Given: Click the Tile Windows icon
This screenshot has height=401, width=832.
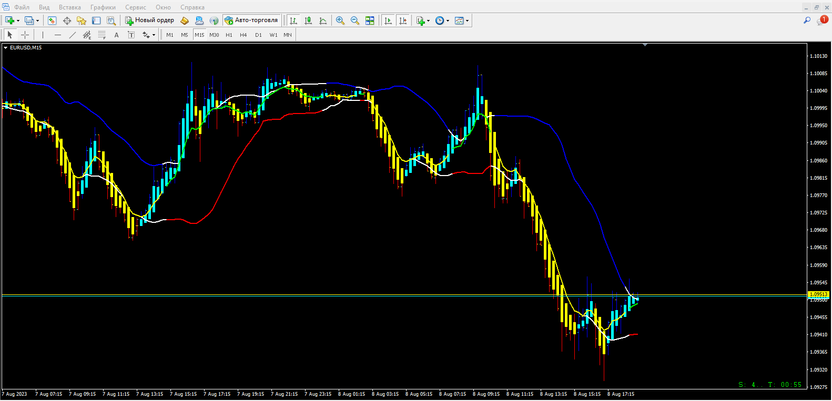Looking at the screenshot, I should coord(370,20).
